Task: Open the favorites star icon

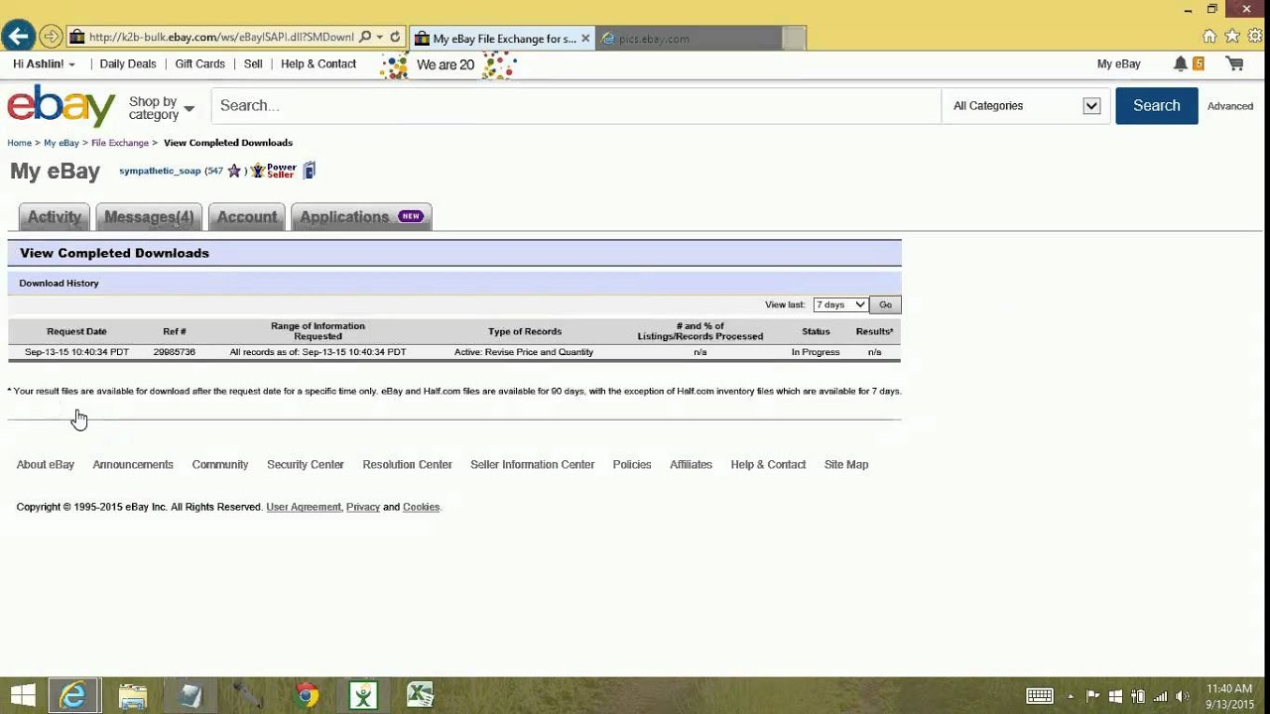Action: point(1232,37)
